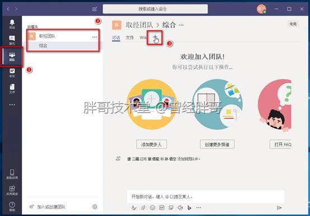Open the user profile avatar
The image size is (310, 216).
tap(261, 9)
